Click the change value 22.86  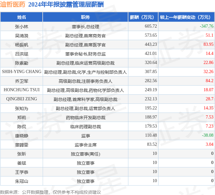208,62
